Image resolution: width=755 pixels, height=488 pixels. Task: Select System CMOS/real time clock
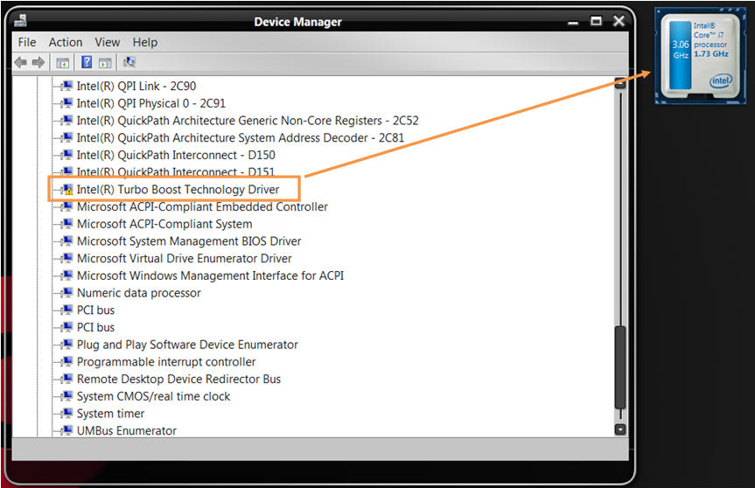154,396
